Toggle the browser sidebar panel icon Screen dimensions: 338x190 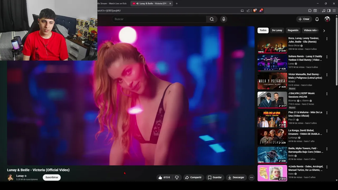tap(329, 11)
